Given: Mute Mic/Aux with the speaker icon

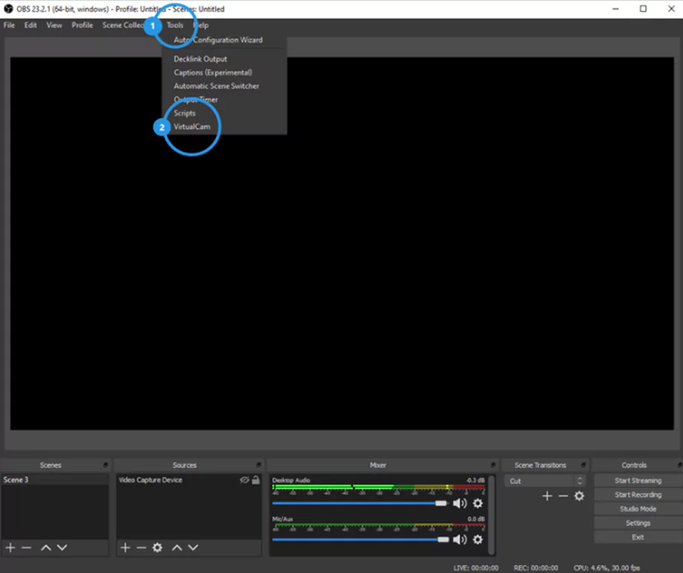Looking at the screenshot, I should (x=460, y=540).
